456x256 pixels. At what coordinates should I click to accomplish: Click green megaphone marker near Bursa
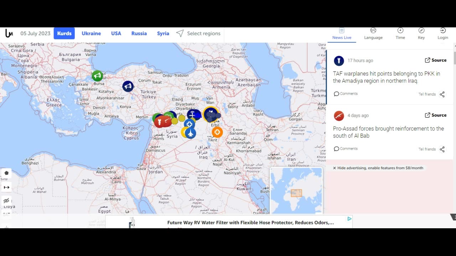[97, 76]
